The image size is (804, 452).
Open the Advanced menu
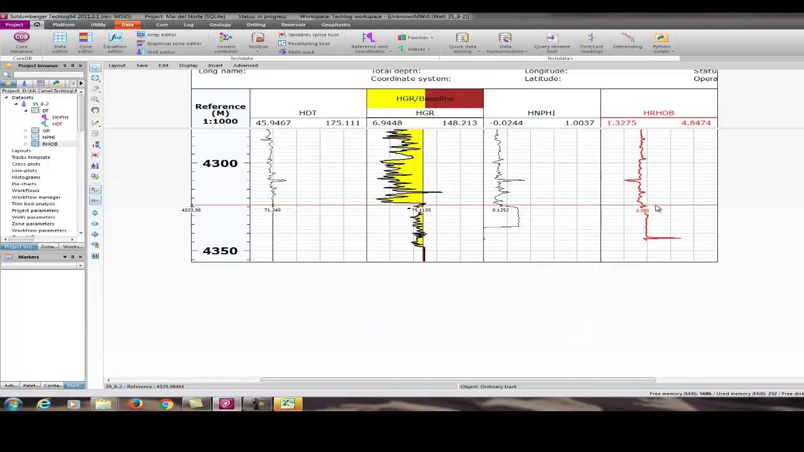point(246,65)
